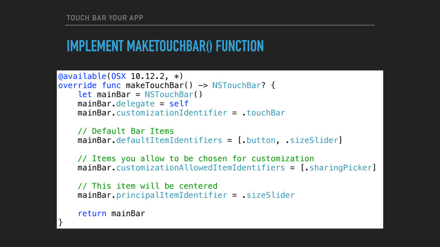This screenshot has width=440, height=247.
Task: Click the Default Bar Items comment
Action: [x=126, y=131]
